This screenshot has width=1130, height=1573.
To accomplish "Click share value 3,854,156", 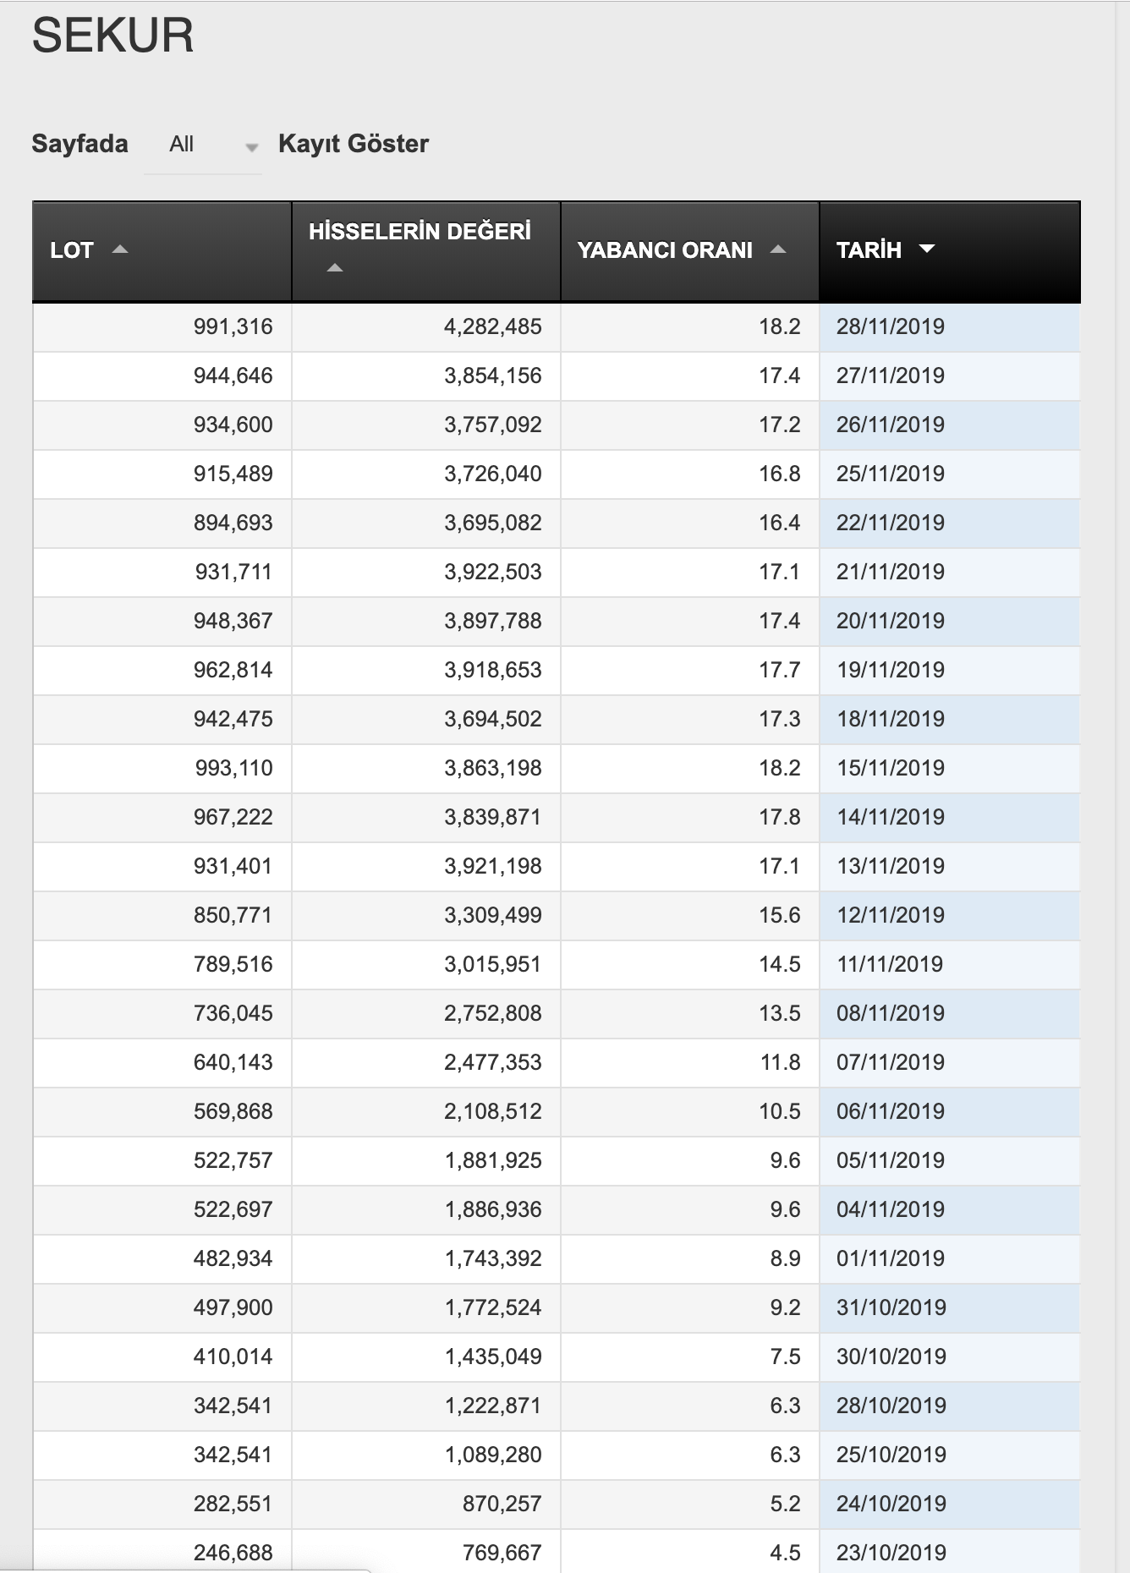I will point(493,376).
